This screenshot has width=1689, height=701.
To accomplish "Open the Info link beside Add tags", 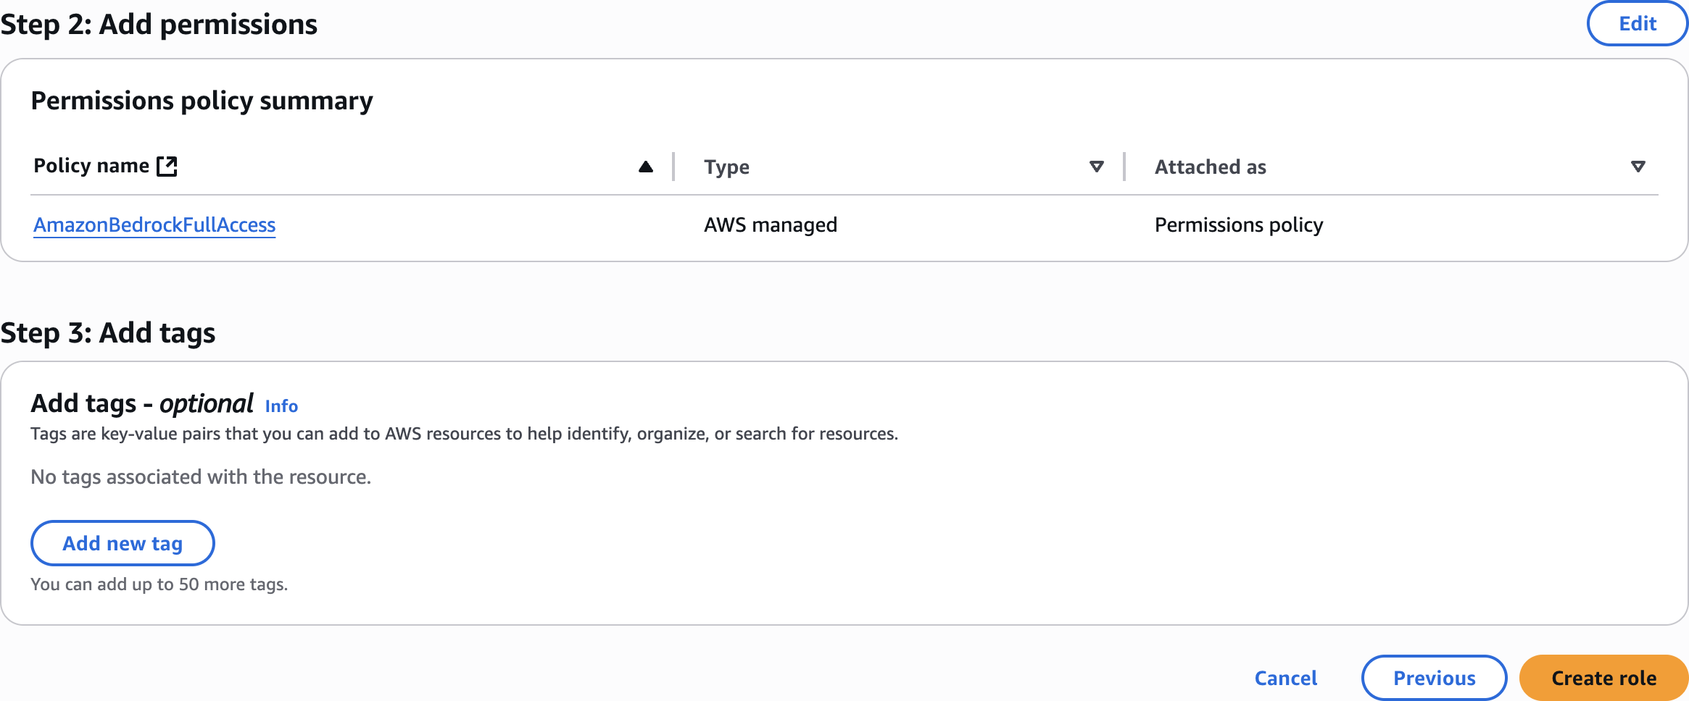I will click(281, 406).
